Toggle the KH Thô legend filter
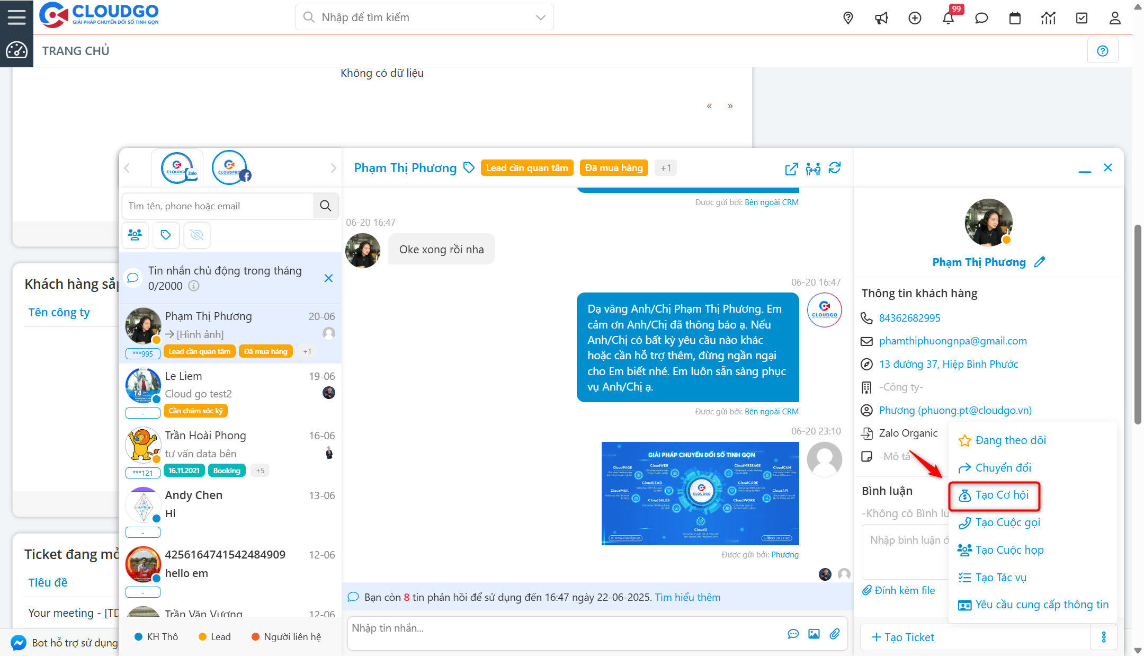The image size is (1144, 656). point(156,636)
